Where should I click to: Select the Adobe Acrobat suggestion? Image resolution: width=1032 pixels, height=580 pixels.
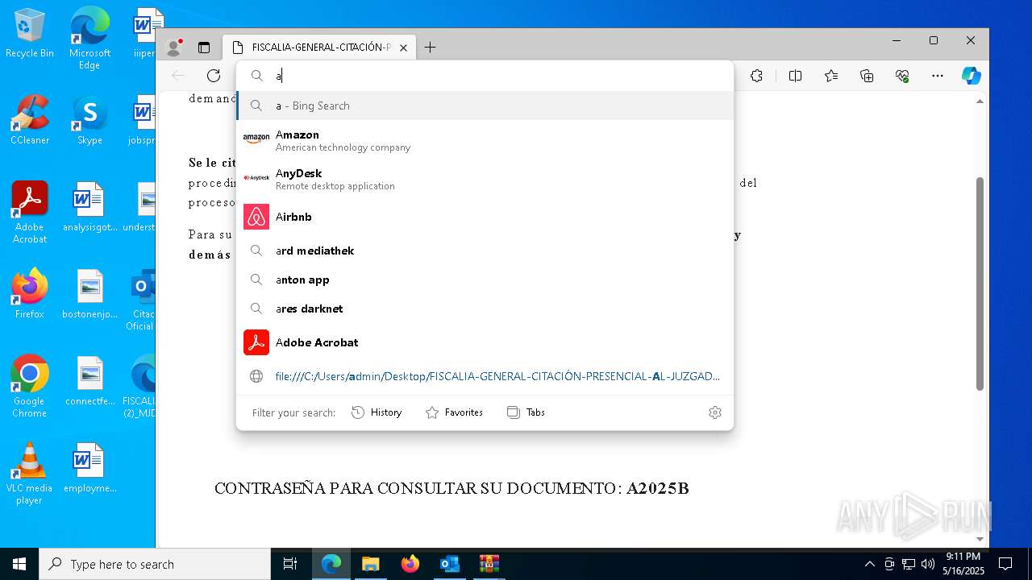click(x=485, y=342)
